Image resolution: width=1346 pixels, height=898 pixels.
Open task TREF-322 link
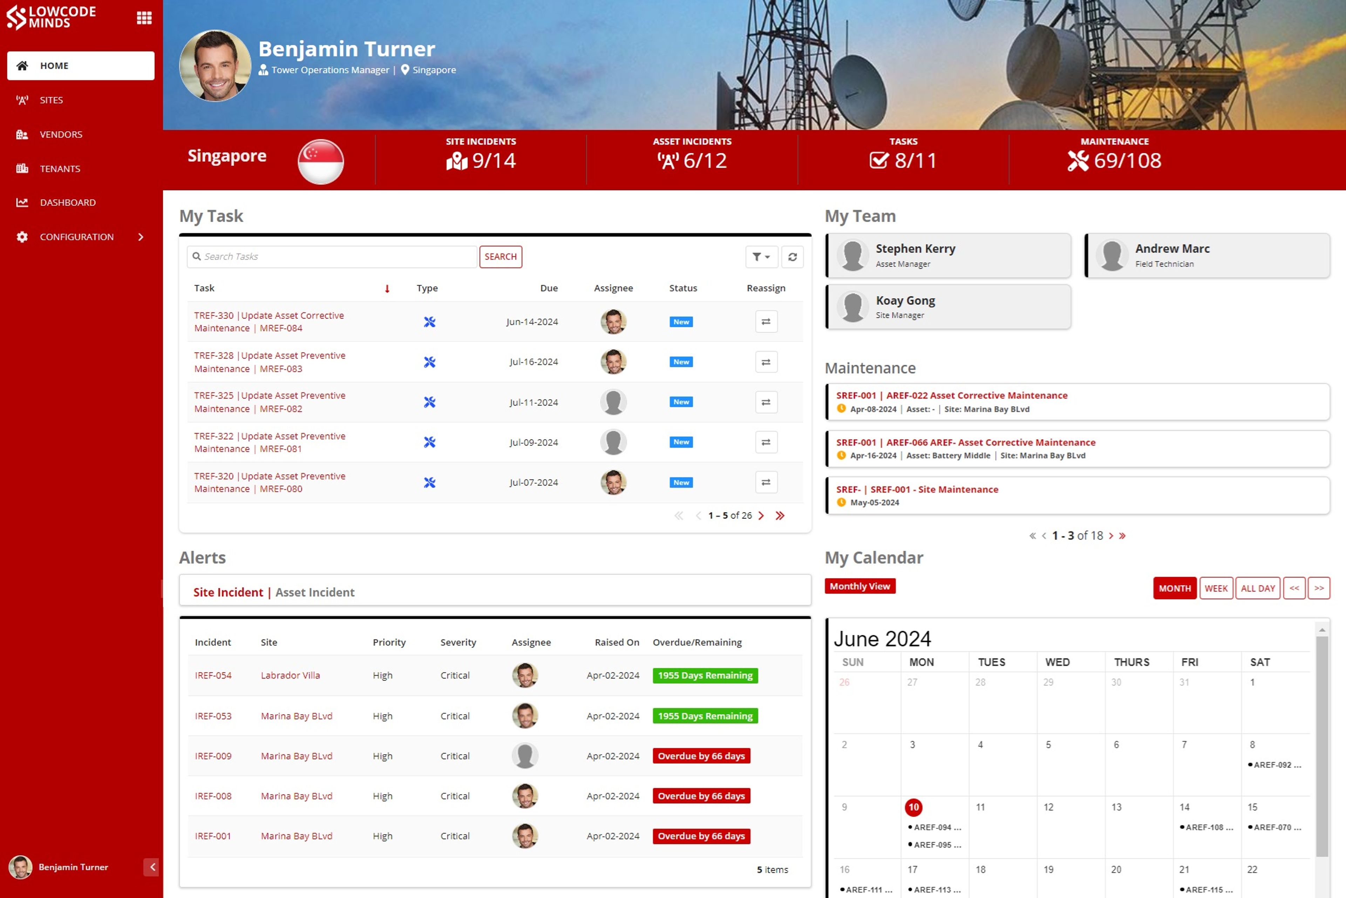click(x=269, y=443)
